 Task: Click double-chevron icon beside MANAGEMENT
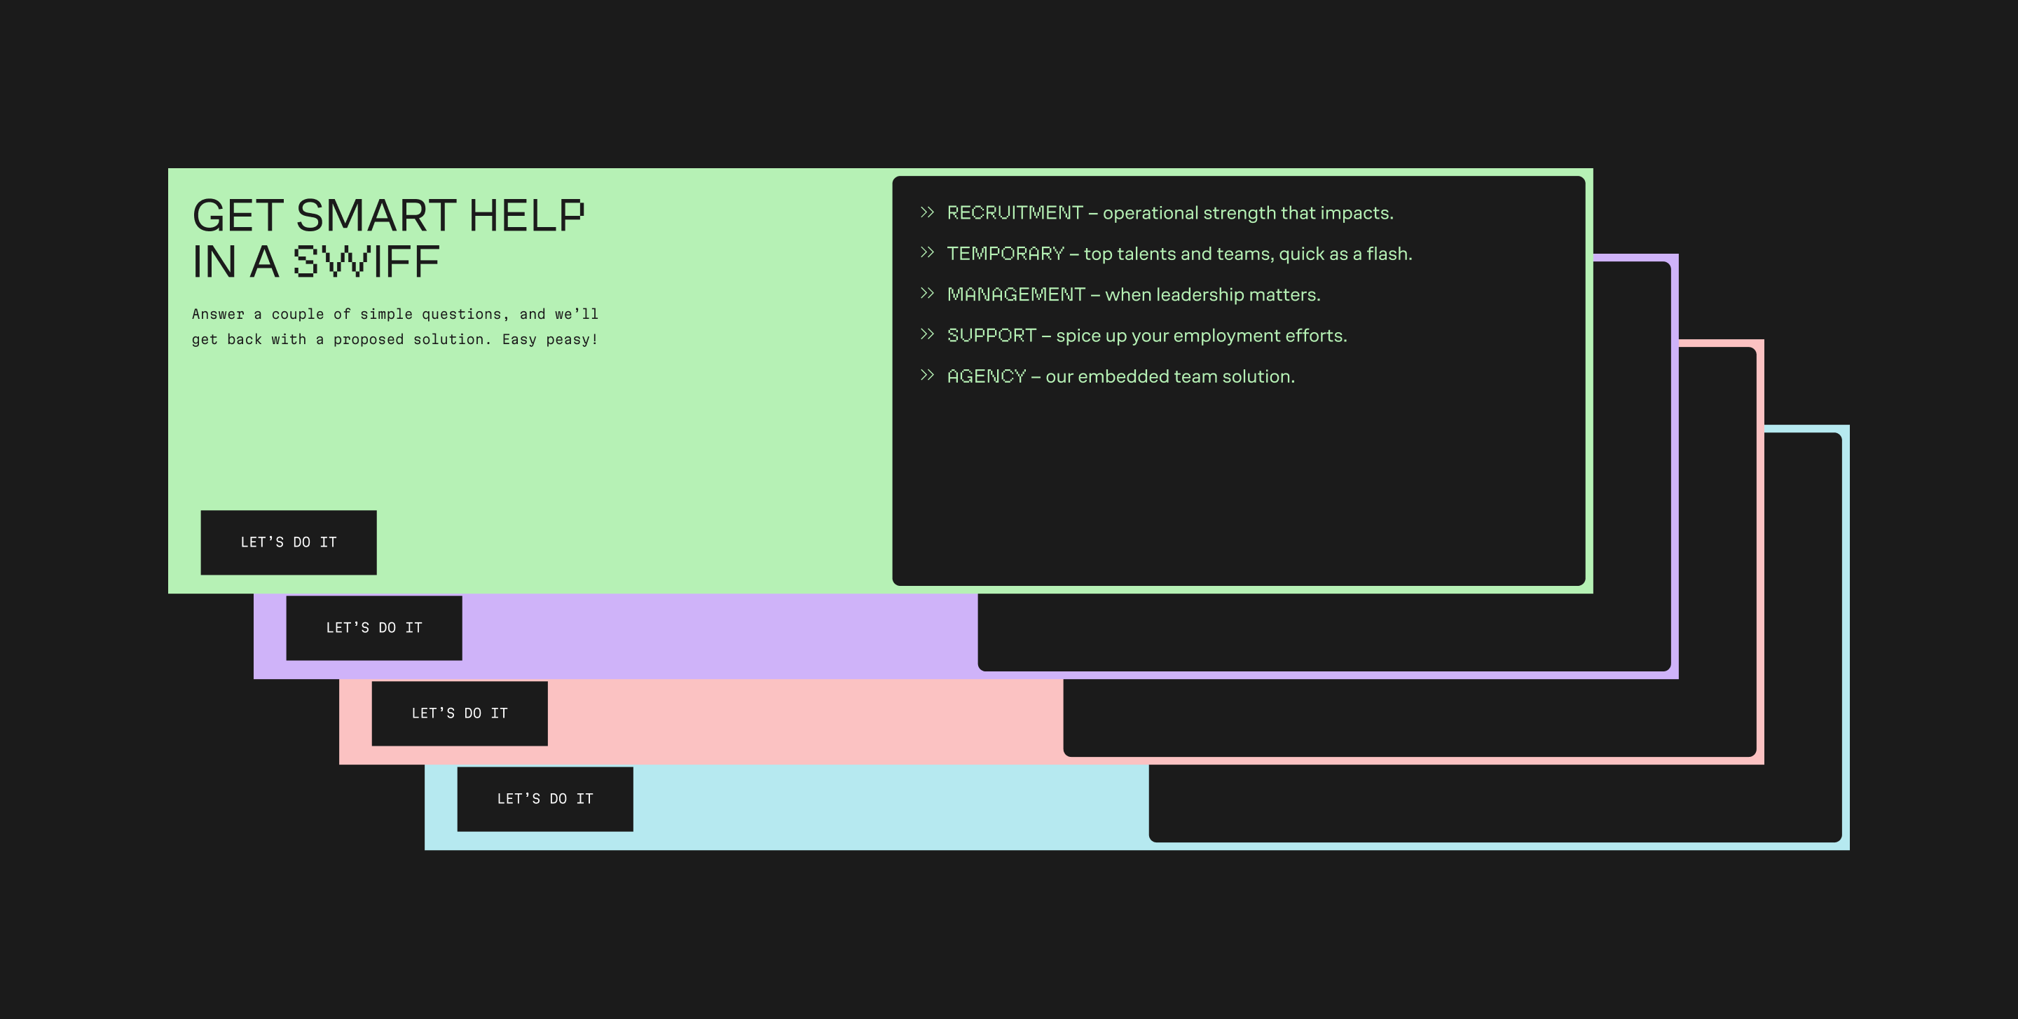click(x=927, y=293)
